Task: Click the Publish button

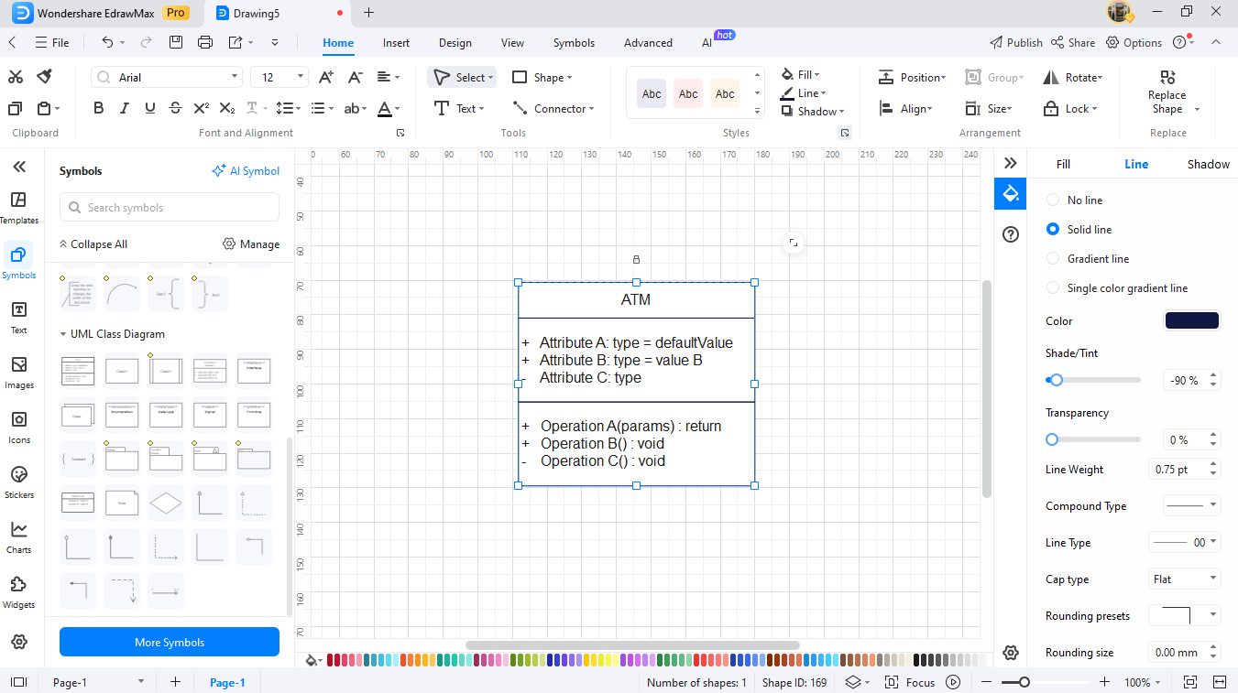Action: tap(1016, 42)
